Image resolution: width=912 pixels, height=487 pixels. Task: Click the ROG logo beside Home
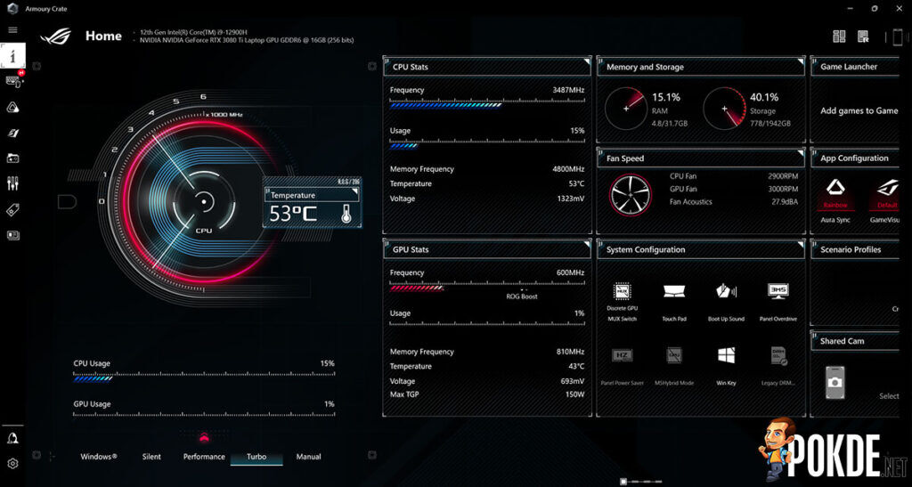[56, 36]
